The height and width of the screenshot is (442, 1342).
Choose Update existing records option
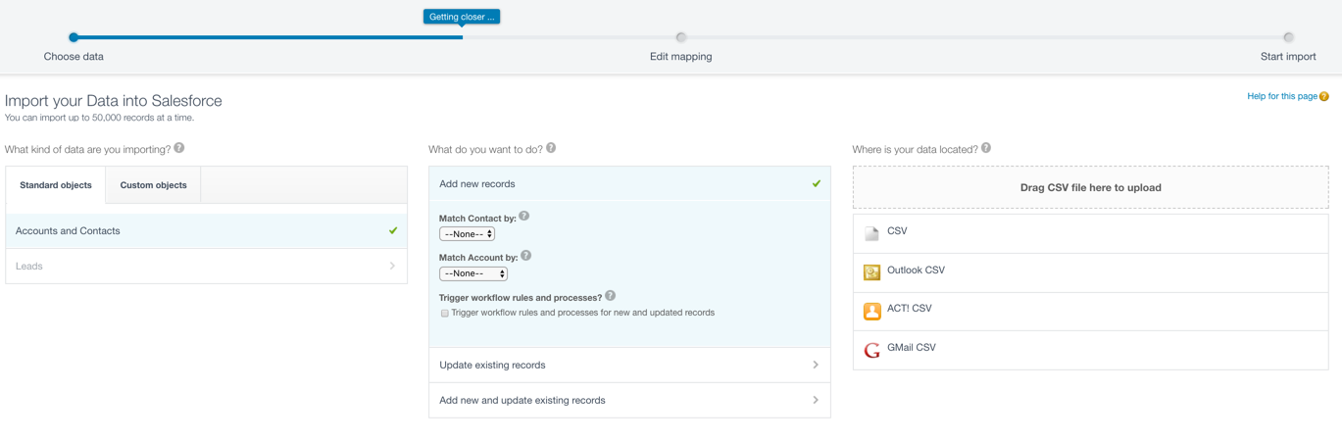coord(629,365)
